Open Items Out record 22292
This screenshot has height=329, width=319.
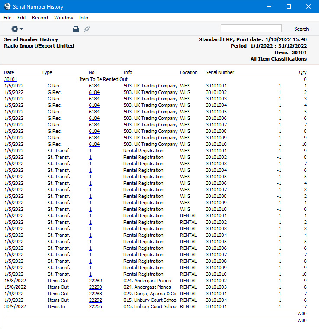tap(95, 300)
